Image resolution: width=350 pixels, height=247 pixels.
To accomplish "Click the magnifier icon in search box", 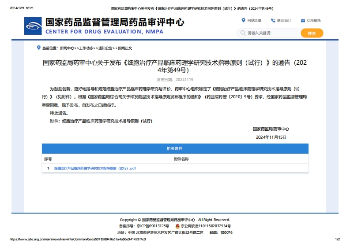I will click(x=242, y=33).
